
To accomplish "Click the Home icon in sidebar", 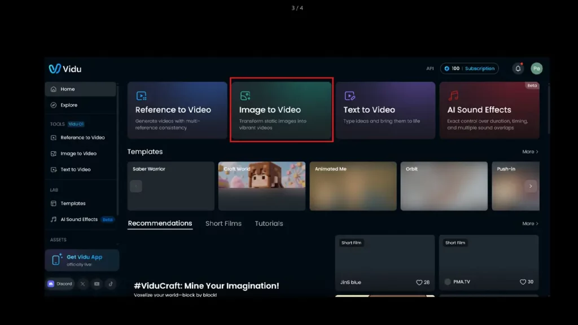I will tap(54, 89).
